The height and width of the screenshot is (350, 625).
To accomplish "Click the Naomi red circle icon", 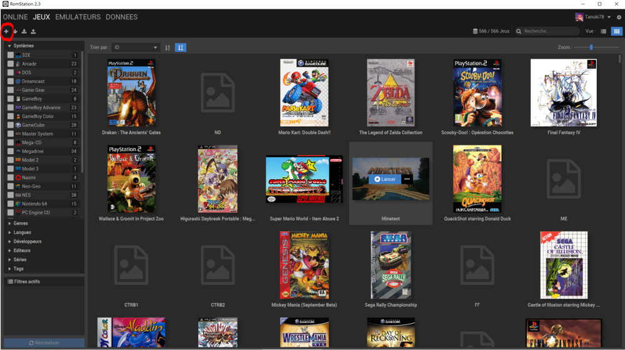I will pos(18,177).
